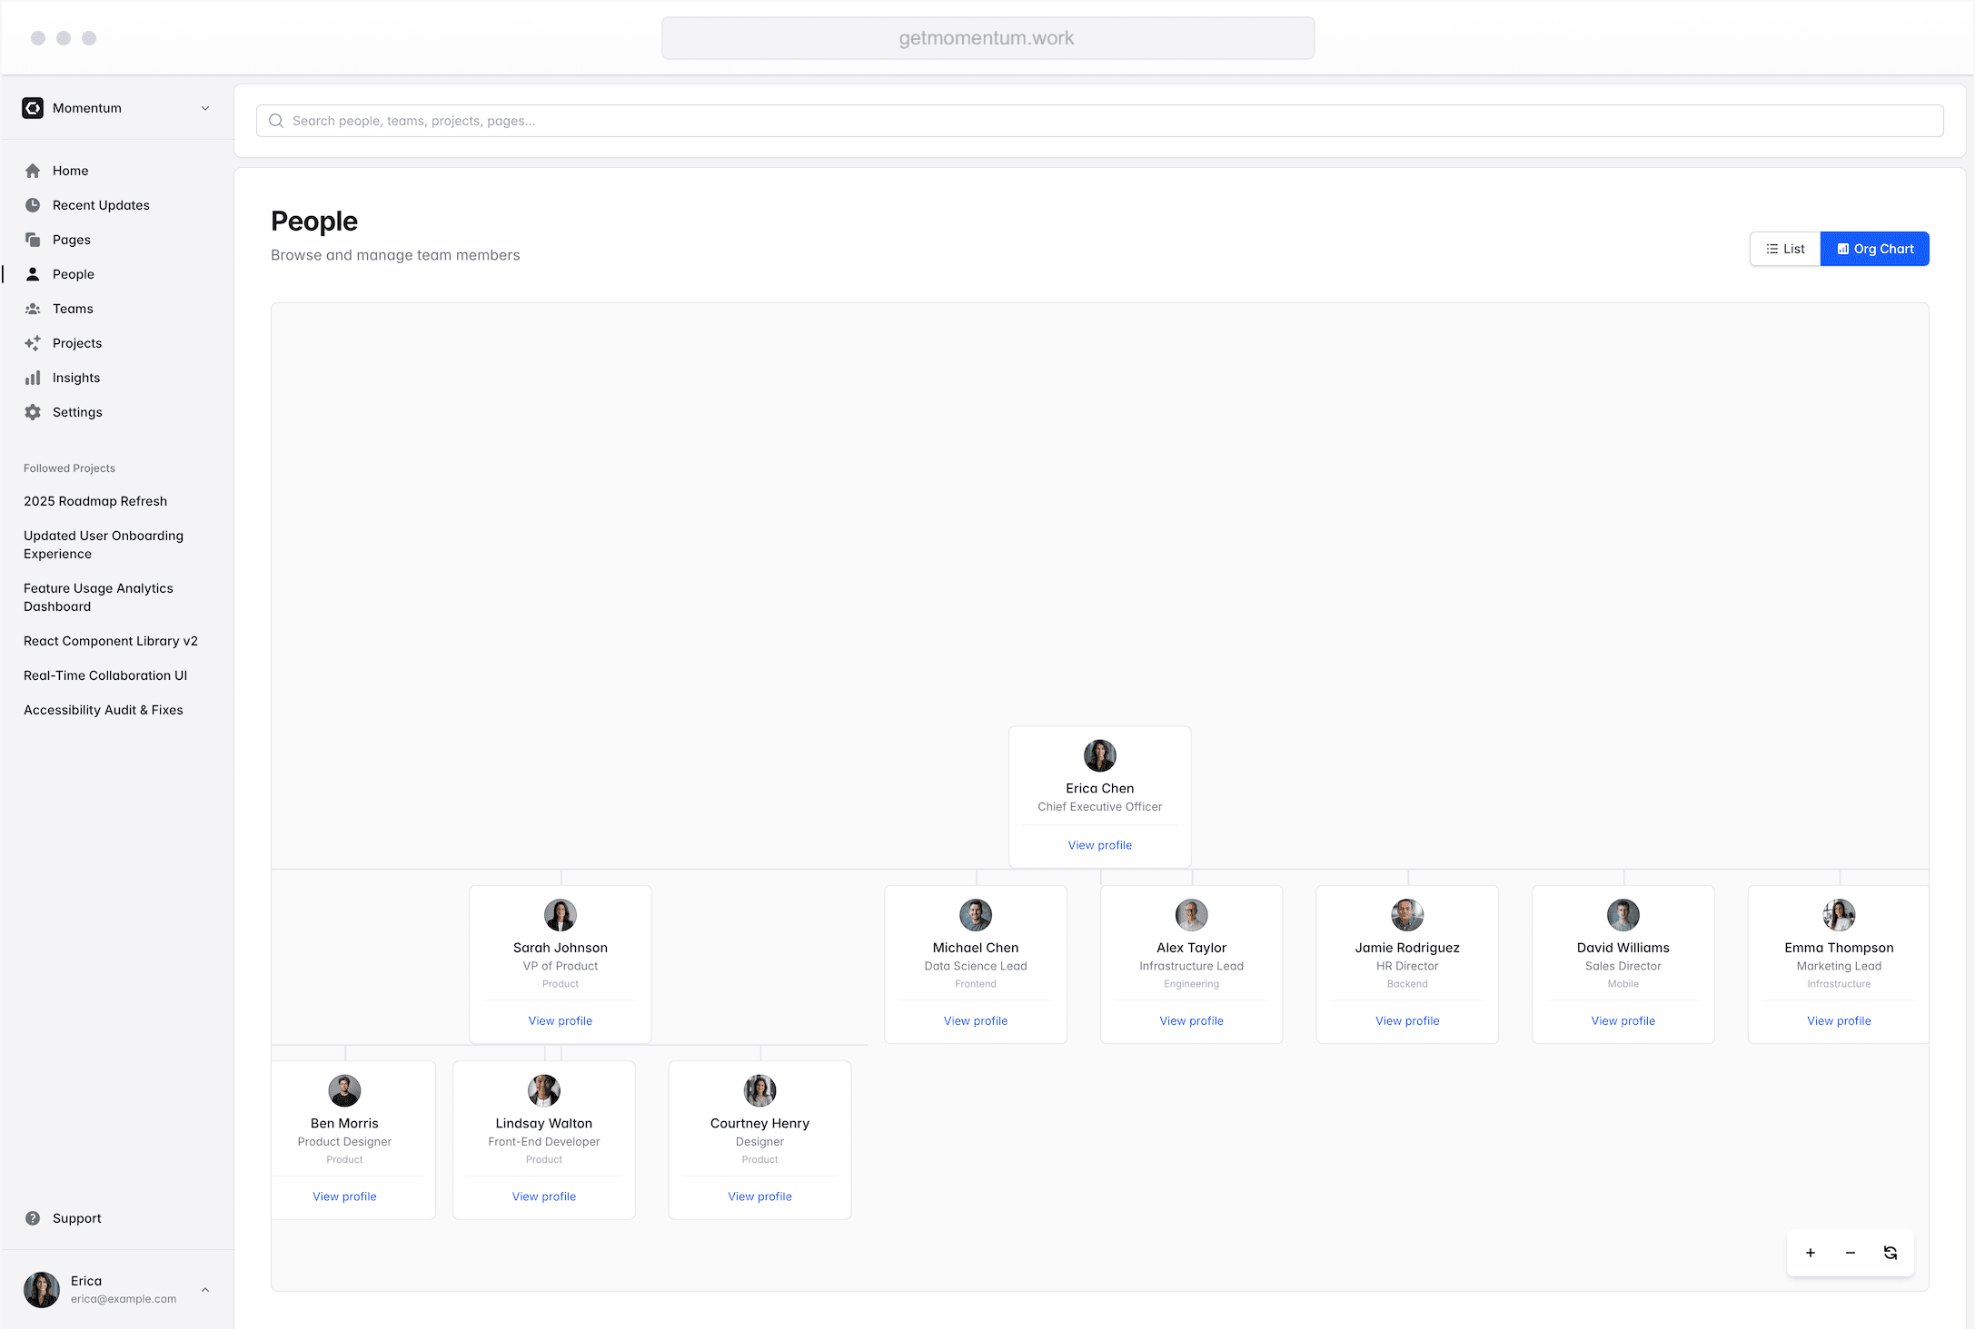Screen dimensions: 1975x1329
Task: Click the zoom in plus icon
Action: (x=1810, y=1253)
